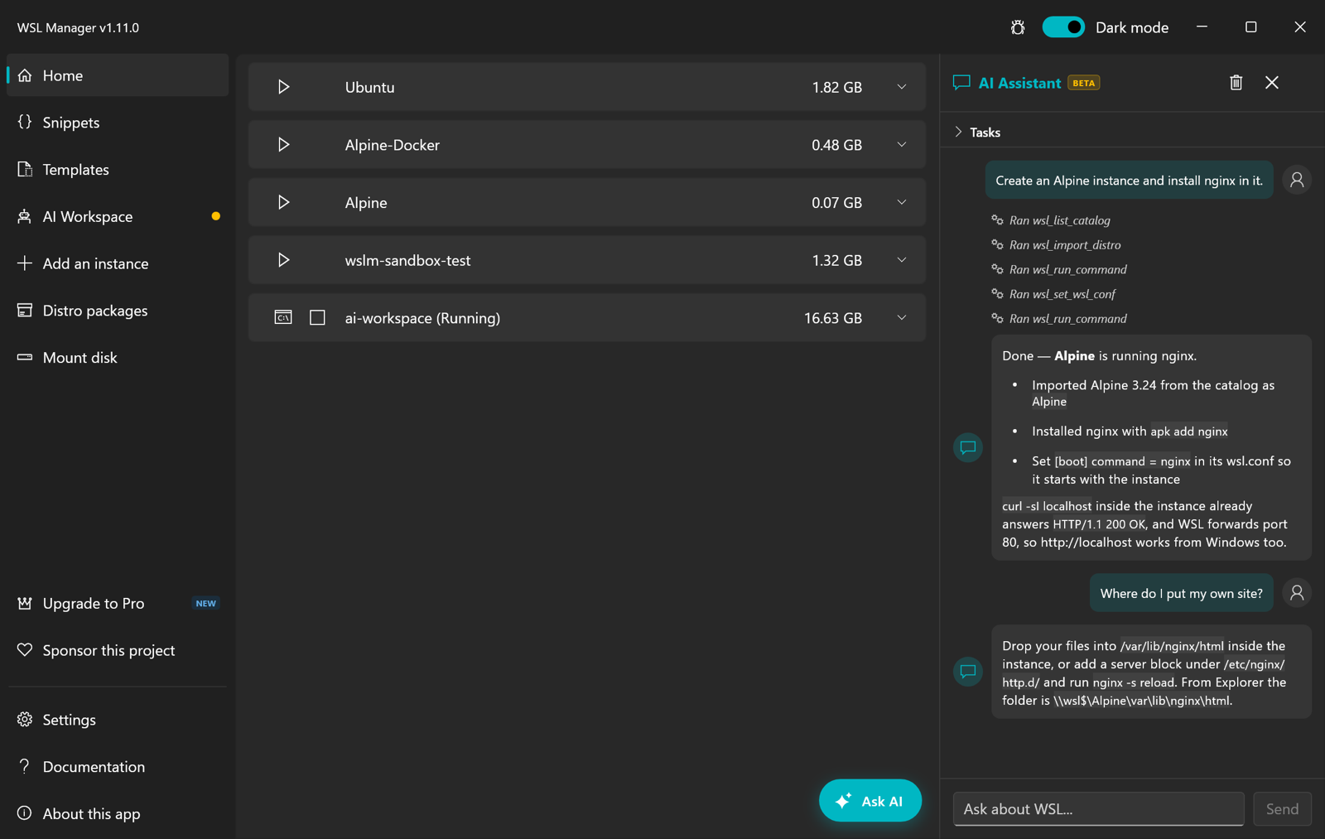
Task: Go to Home in sidebar
Action: [x=118, y=75]
